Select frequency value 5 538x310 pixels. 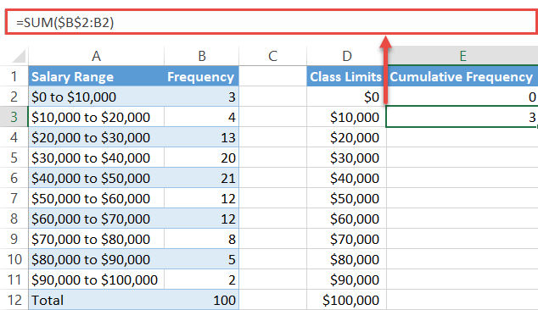coord(202,259)
